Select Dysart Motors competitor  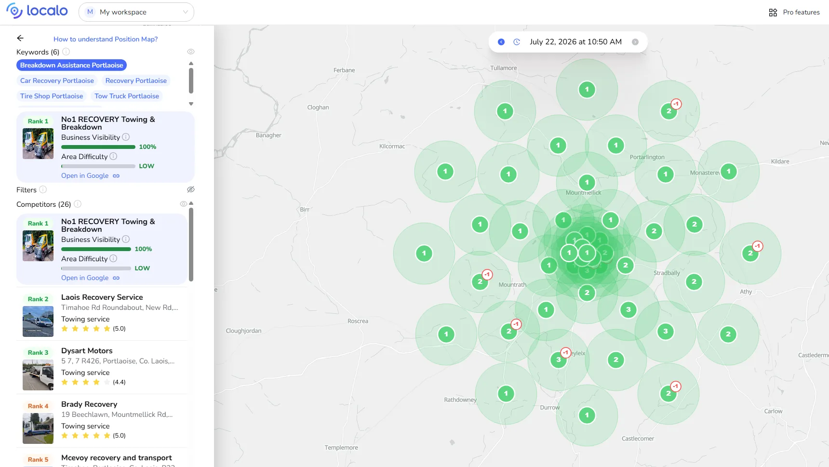[x=102, y=367]
